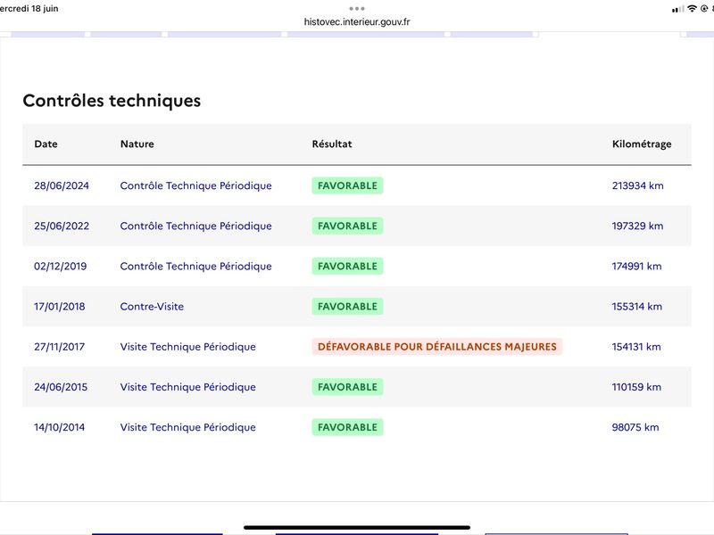
Task: Click the FAVORABLE badge for 24/06/2015
Action: (x=347, y=387)
